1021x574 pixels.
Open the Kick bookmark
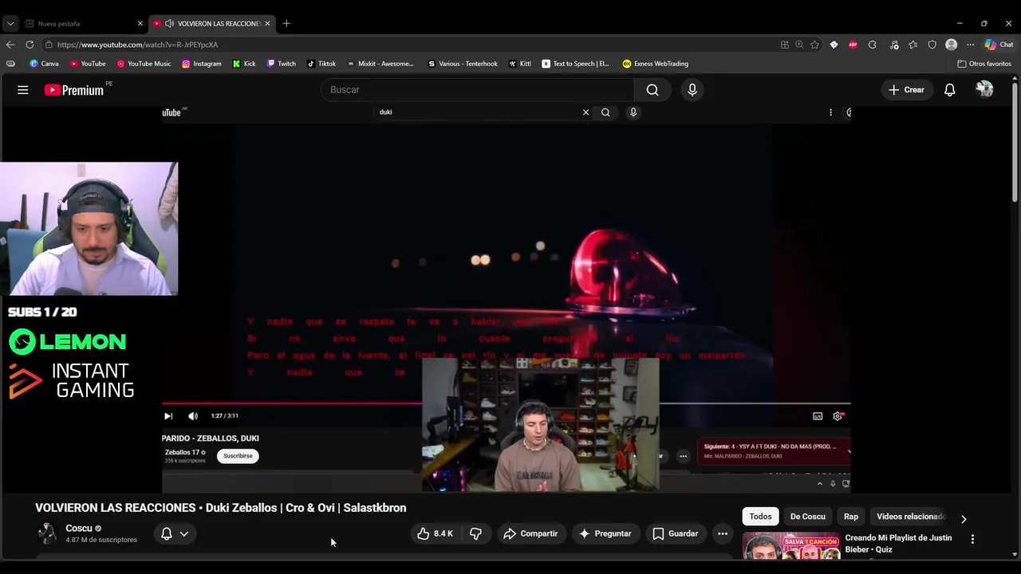pyautogui.click(x=244, y=64)
